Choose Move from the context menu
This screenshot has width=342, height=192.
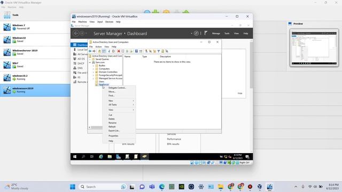tap(119, 92)
